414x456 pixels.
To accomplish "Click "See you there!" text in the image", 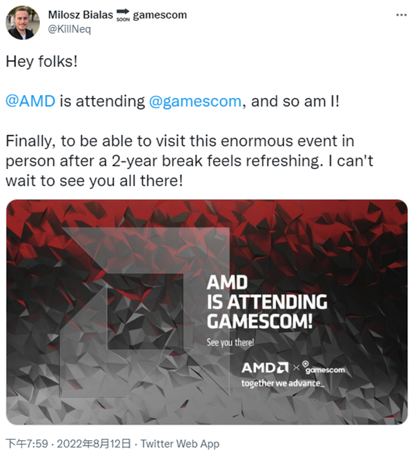I will tap(230, 341).
